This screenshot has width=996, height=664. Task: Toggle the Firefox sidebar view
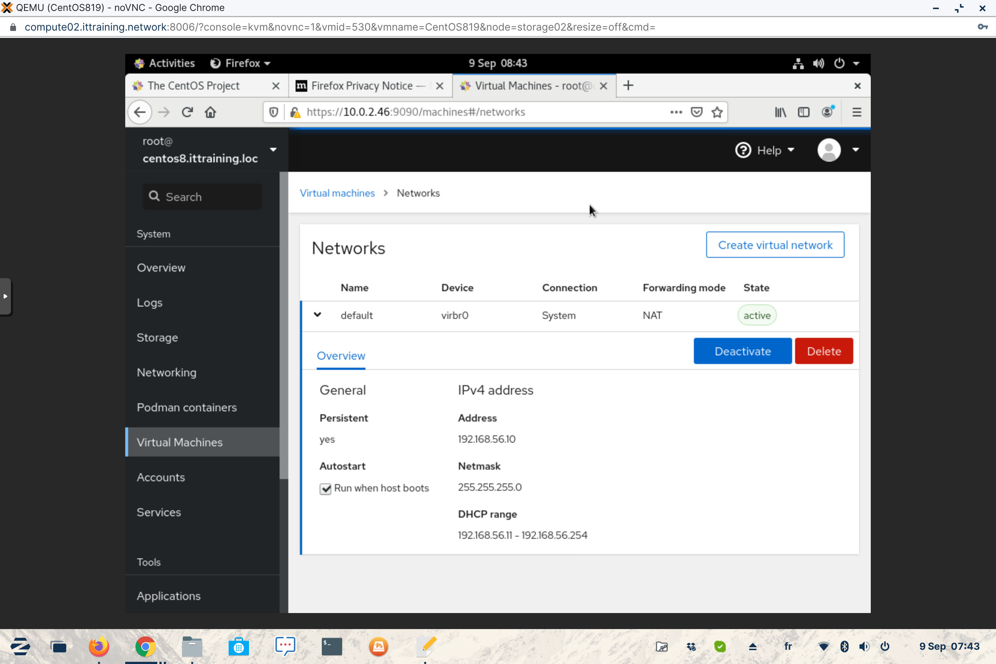803,112
